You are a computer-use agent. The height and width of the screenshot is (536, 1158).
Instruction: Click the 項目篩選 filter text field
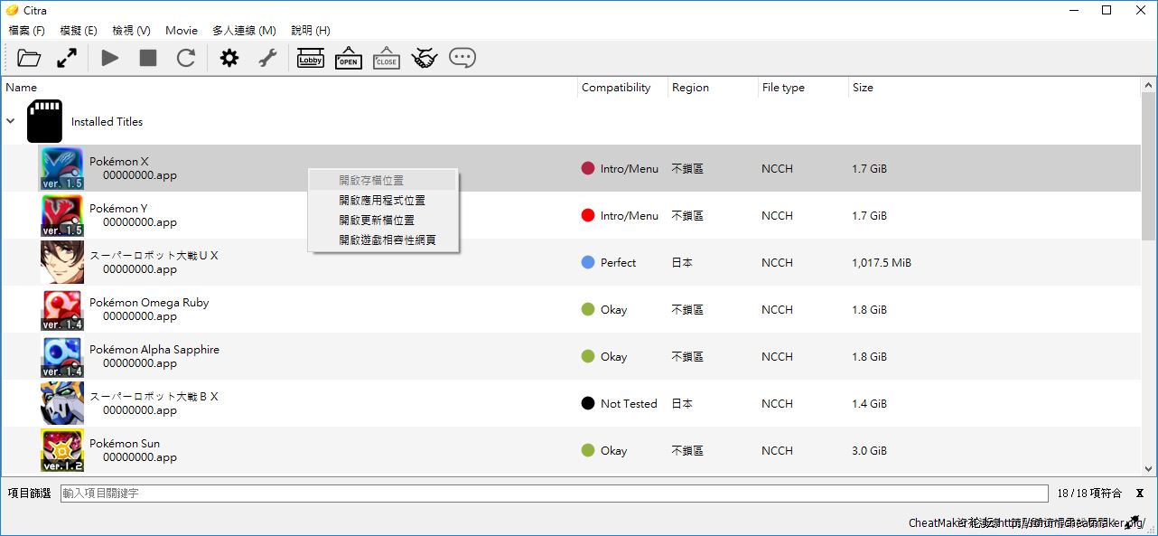[556, 494]
